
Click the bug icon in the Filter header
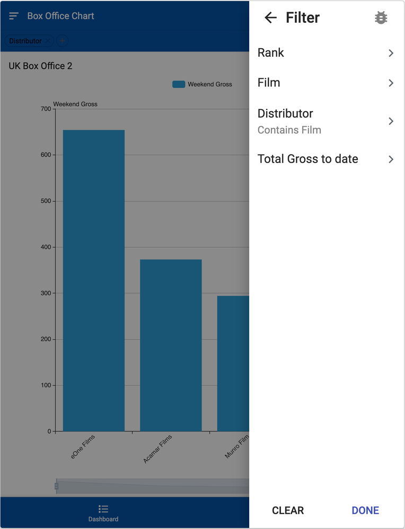[381, 17]
